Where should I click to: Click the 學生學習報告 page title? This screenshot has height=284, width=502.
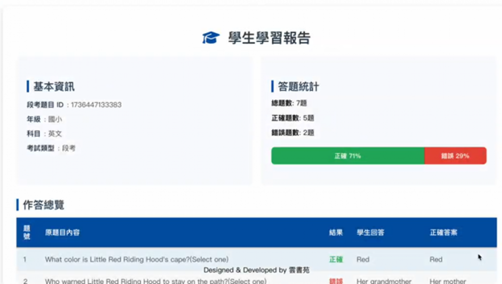(x=269, y=38)
